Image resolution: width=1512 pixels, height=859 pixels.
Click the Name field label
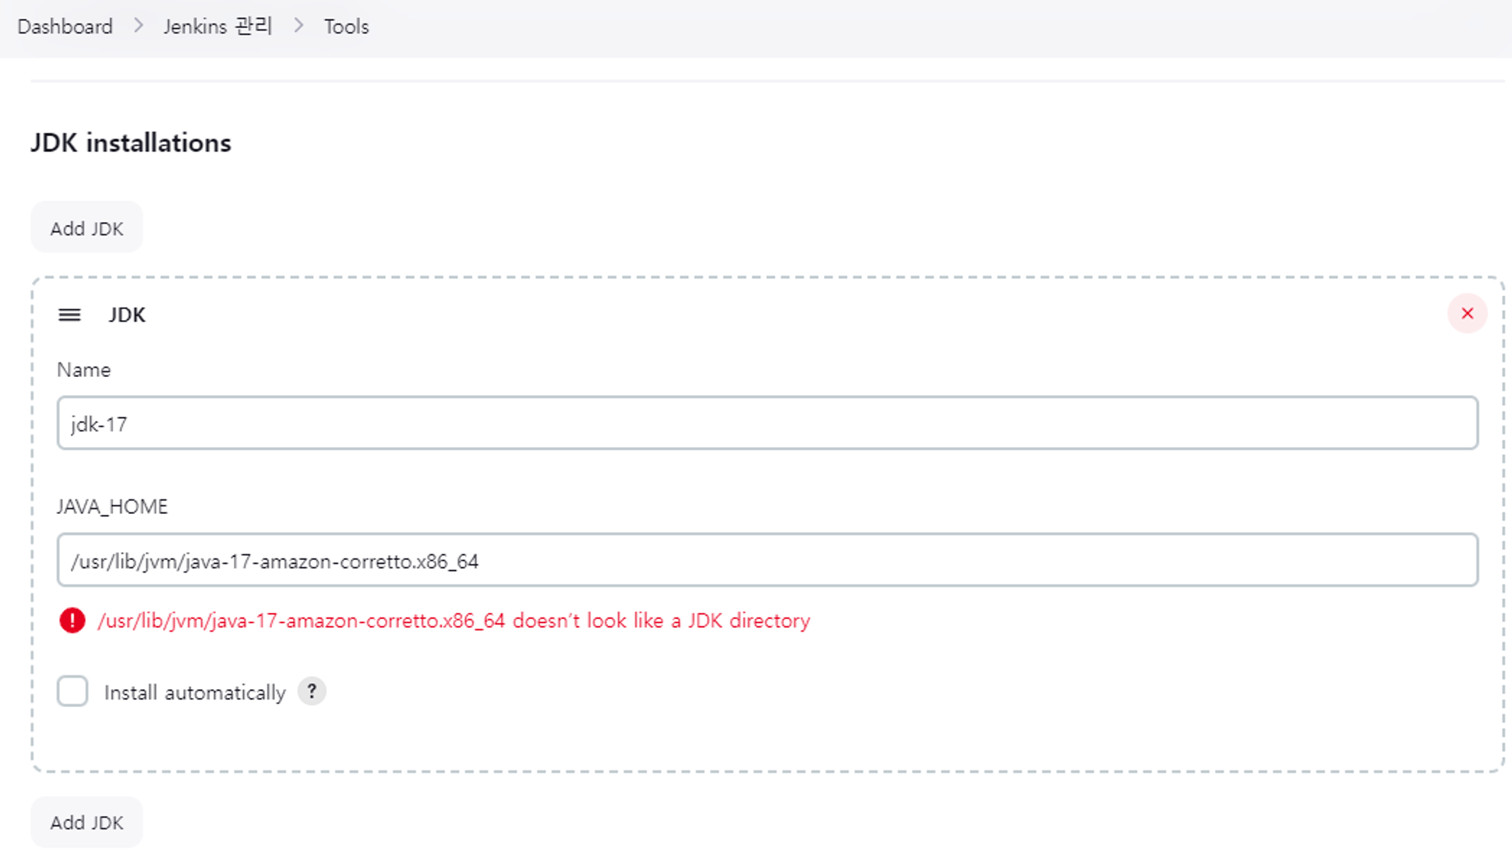click(83, 370)
